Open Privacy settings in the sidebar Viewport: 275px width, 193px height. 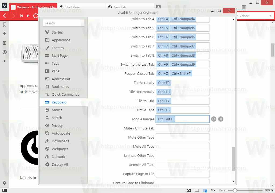click(58, 125)
